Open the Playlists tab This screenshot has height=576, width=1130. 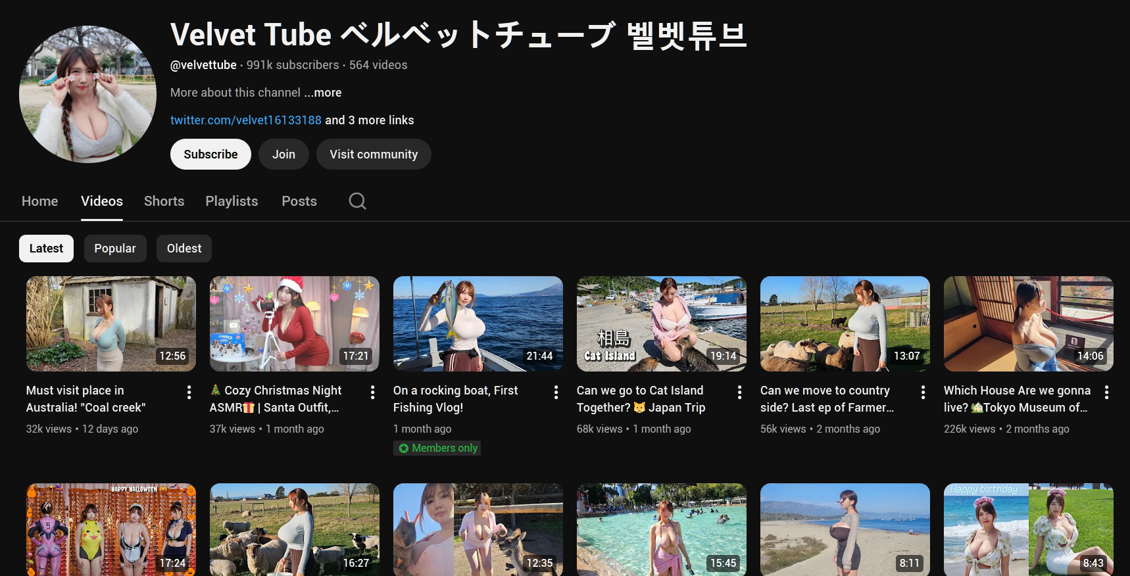232,201
